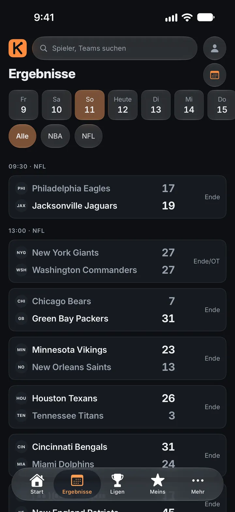The image size is (235, 512).
Task: Open Eagles vs Jaguars game card
Action: pyautogui.click(x=117, y=197)
